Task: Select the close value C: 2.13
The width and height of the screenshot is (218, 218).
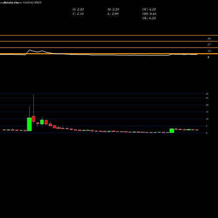Action: coord(78,14)
